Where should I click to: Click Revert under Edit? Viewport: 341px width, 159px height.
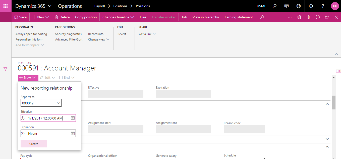(x=122, y=34)
